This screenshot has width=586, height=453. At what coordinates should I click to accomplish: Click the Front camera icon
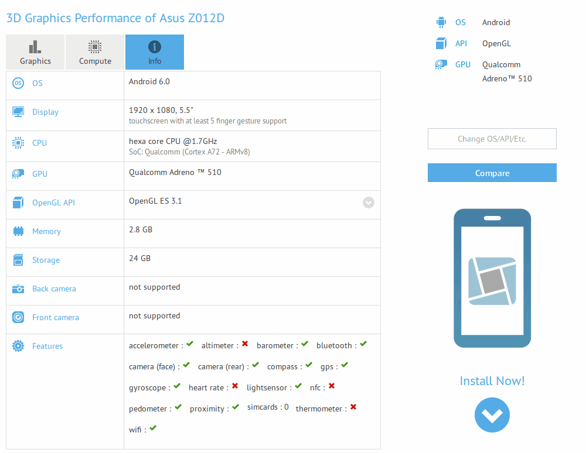coord(18,318)
